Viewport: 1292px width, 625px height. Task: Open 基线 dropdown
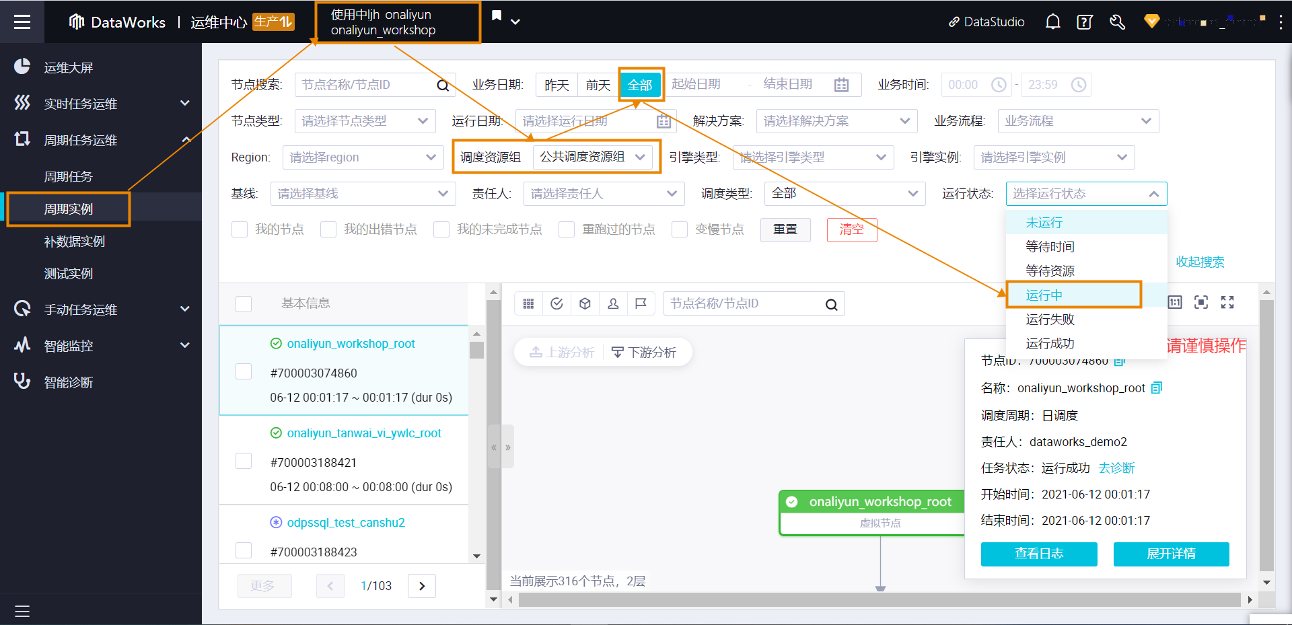pyautogui.click(x=363, y=194)
